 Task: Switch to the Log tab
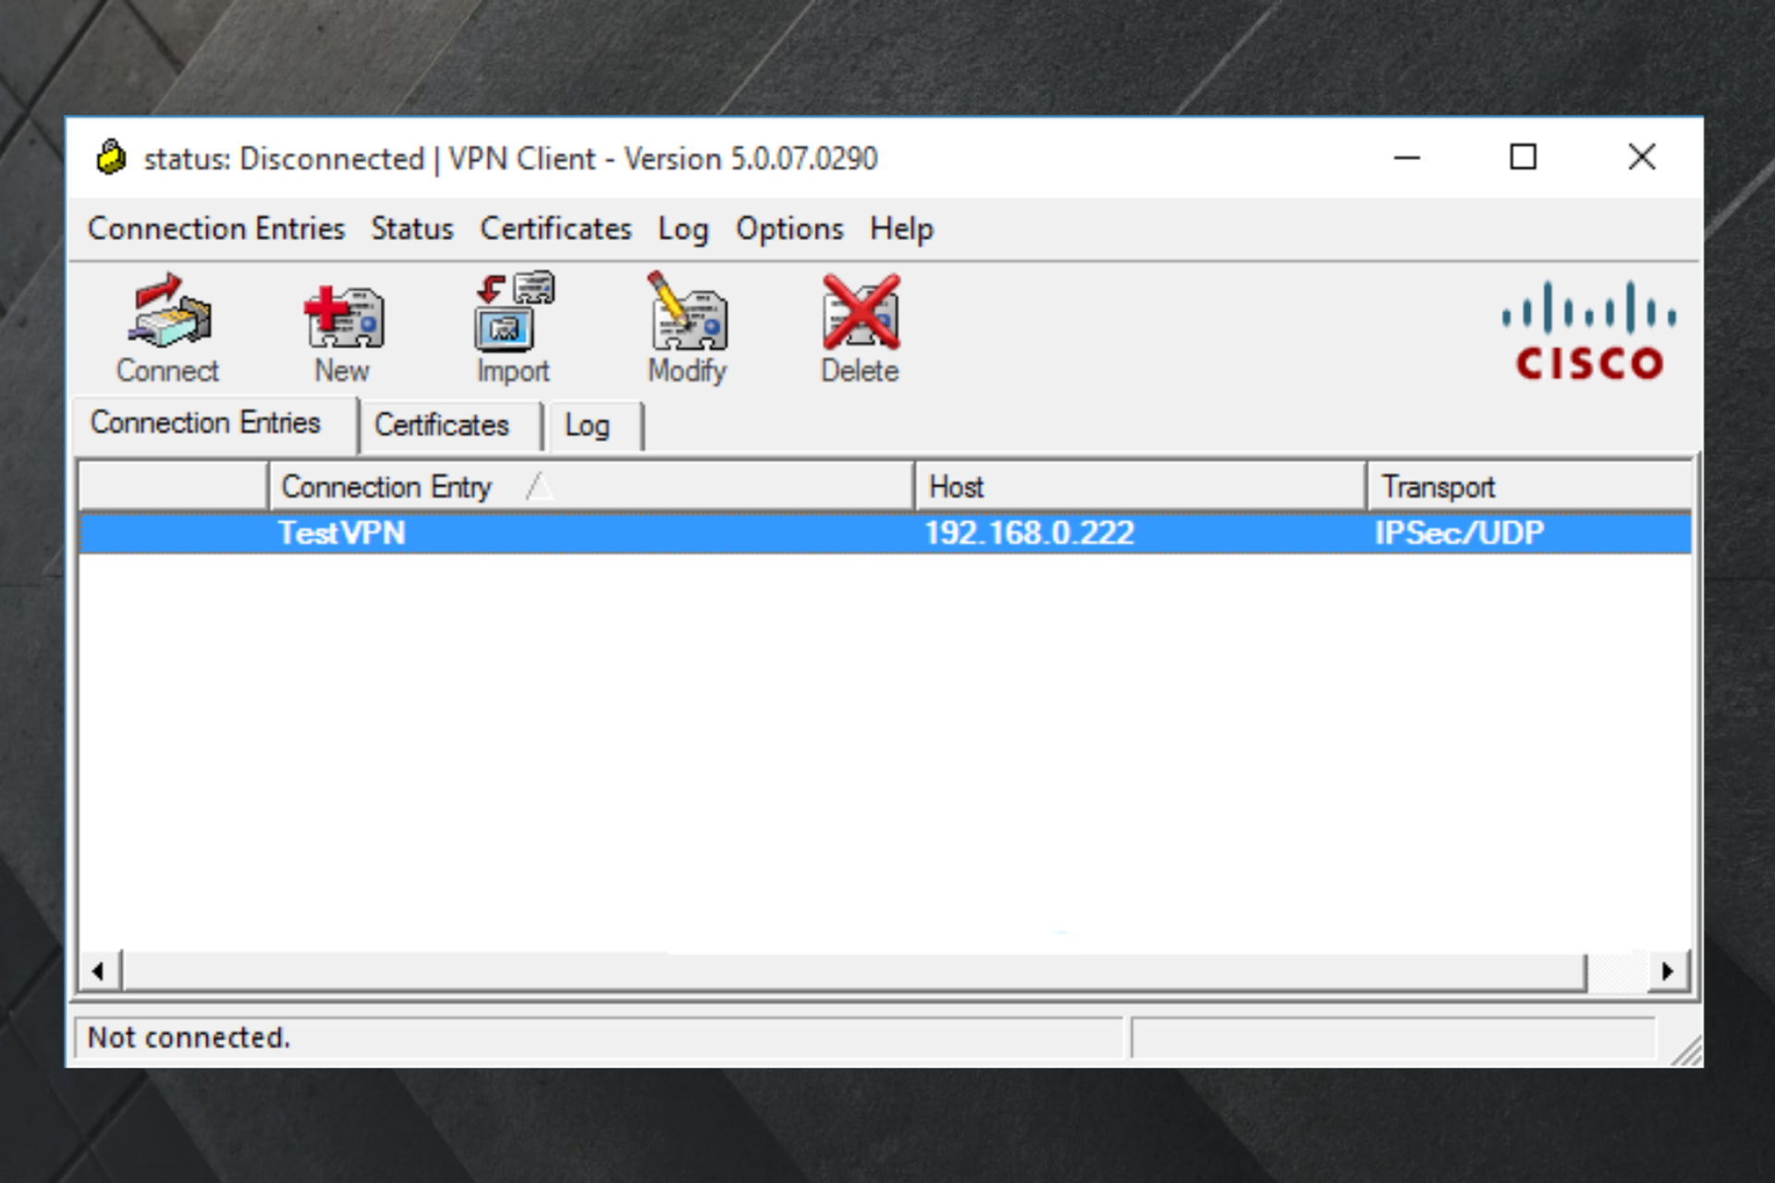[590, 425]
